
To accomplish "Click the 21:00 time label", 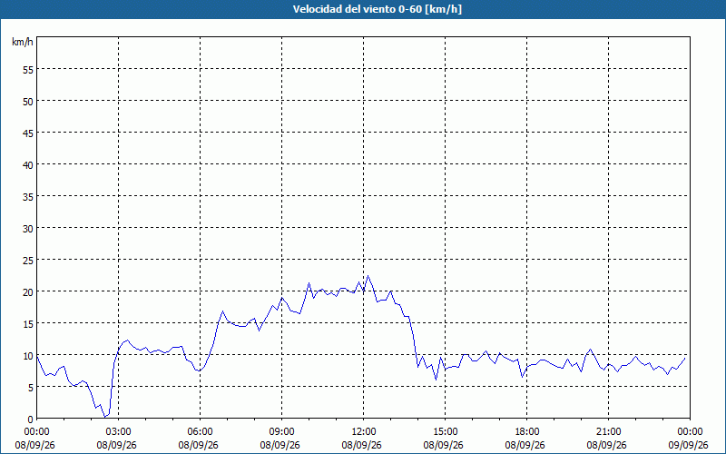I will coord(608,432).
